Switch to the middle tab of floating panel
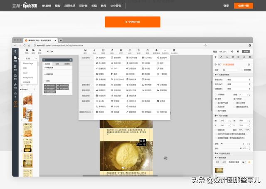Image resolution: width=266 pixels, height=189 pixels. tap(57, 64)
